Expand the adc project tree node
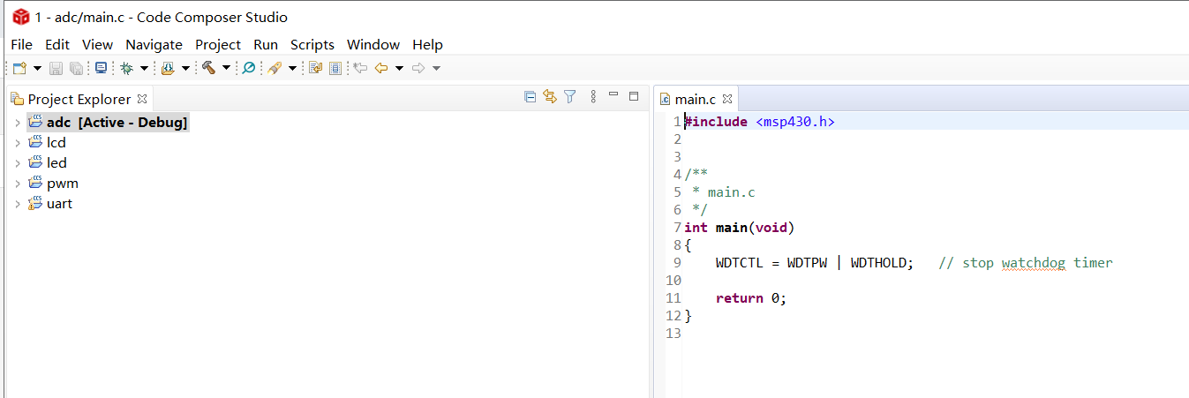 click(x=17, y=123)
